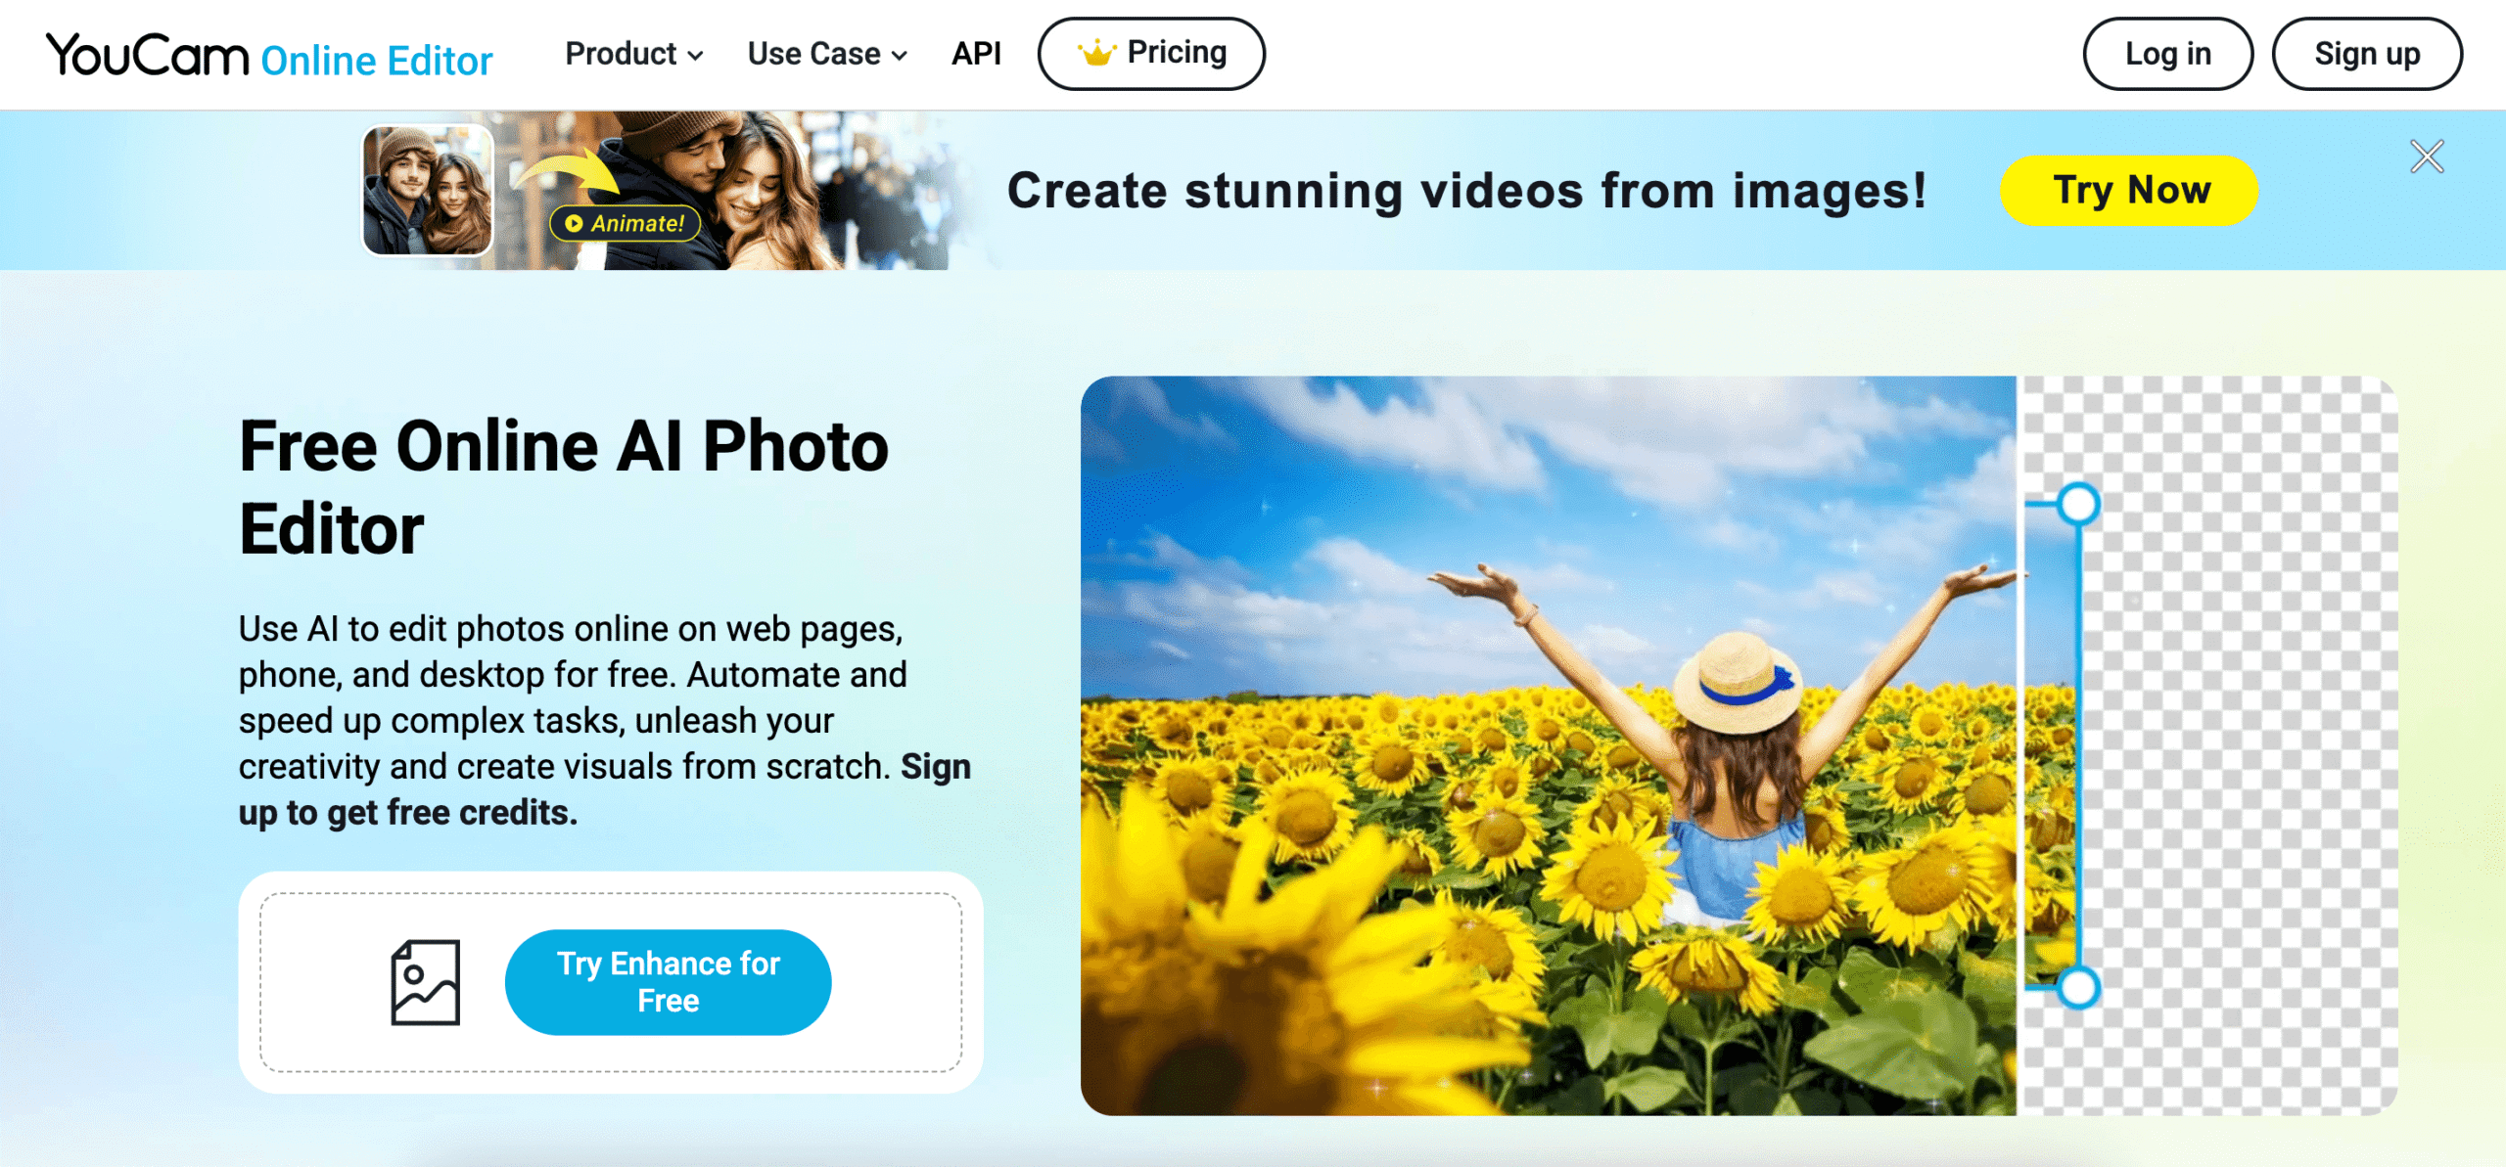Click the top crop handle circle

pyautogui.click(x=2077, y=505)
